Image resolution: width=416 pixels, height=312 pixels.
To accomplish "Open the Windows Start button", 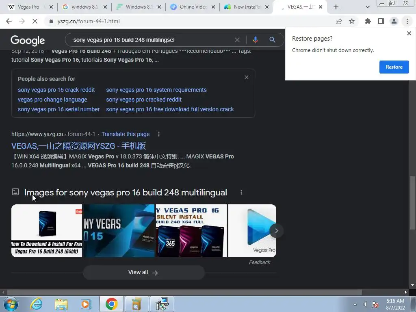I will (11, 304).
